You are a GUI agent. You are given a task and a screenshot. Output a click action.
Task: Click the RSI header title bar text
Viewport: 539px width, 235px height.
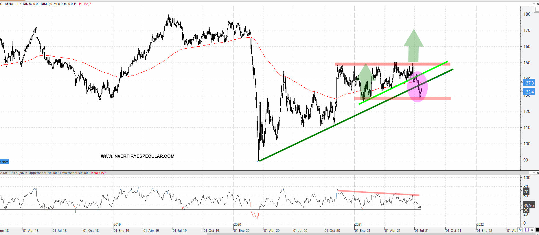coord(53,173)
